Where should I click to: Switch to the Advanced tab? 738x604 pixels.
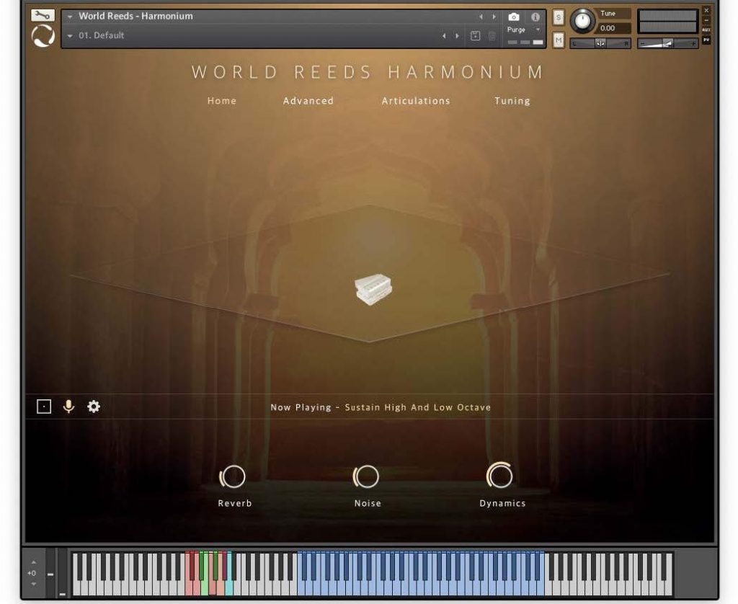pyautogui.click(x=308, y=101)
